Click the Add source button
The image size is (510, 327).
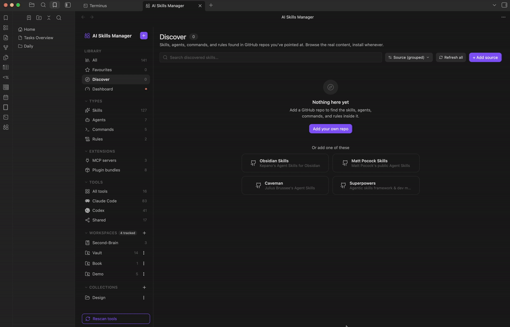coord(485,57)
